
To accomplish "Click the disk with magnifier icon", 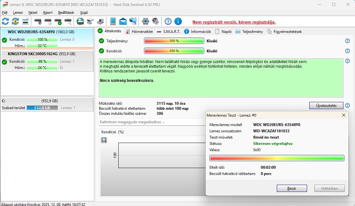I will click(68, 21).
